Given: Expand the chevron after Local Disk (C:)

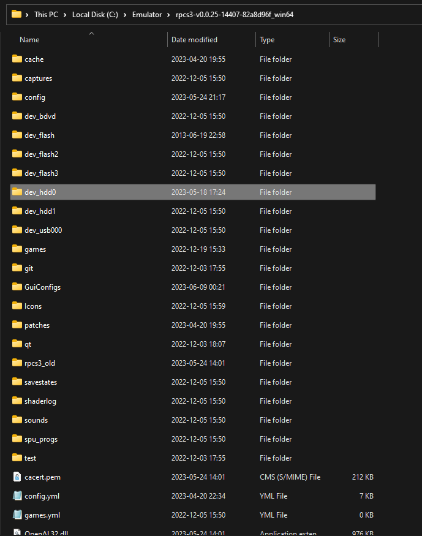Looking at the screenshot, I should pyautogui.click(x=125, y=15).
